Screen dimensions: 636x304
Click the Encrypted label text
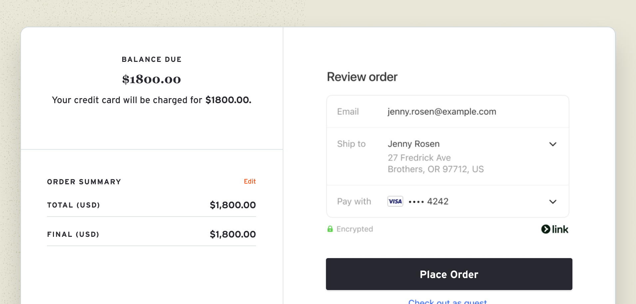pos(354,229)
